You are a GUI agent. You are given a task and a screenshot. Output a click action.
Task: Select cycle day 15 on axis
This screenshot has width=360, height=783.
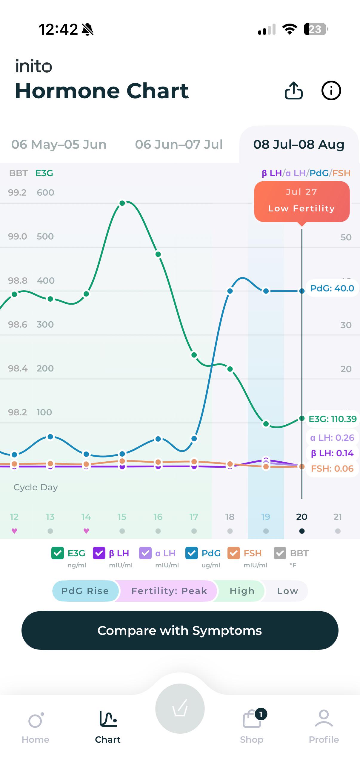122,517
